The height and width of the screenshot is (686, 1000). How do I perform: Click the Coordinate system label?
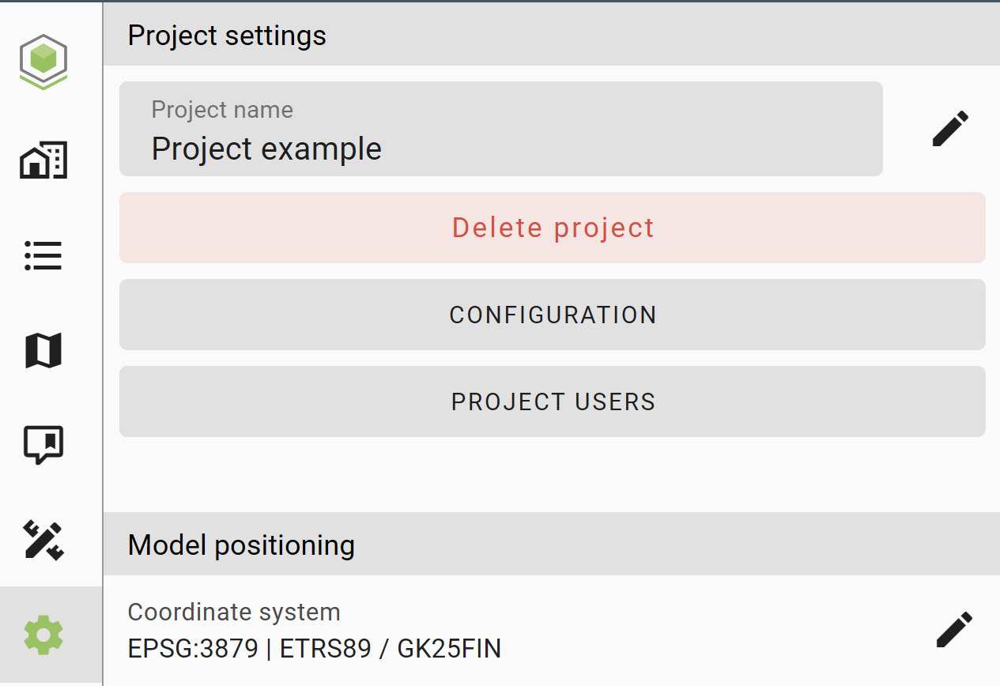pyautogui.click(x=234, y=612)
